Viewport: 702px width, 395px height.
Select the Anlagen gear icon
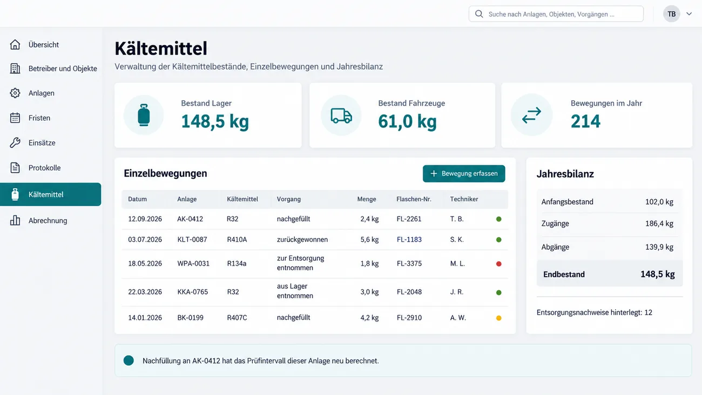pos(15,93)
